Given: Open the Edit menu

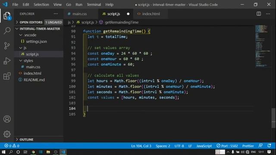Looking at the screenshot, I should 26,5.
